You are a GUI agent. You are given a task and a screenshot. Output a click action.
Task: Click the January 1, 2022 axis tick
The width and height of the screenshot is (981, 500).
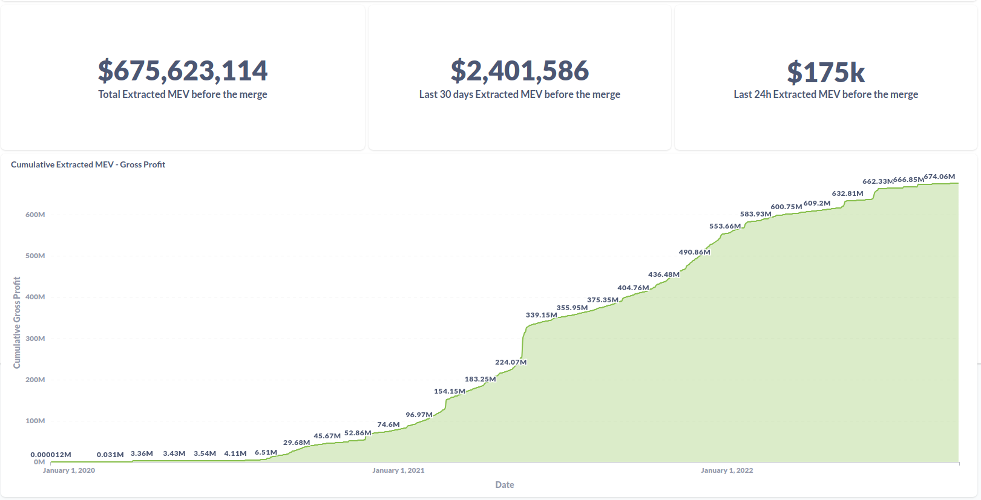pyautogui.click(x=727, y=470)
